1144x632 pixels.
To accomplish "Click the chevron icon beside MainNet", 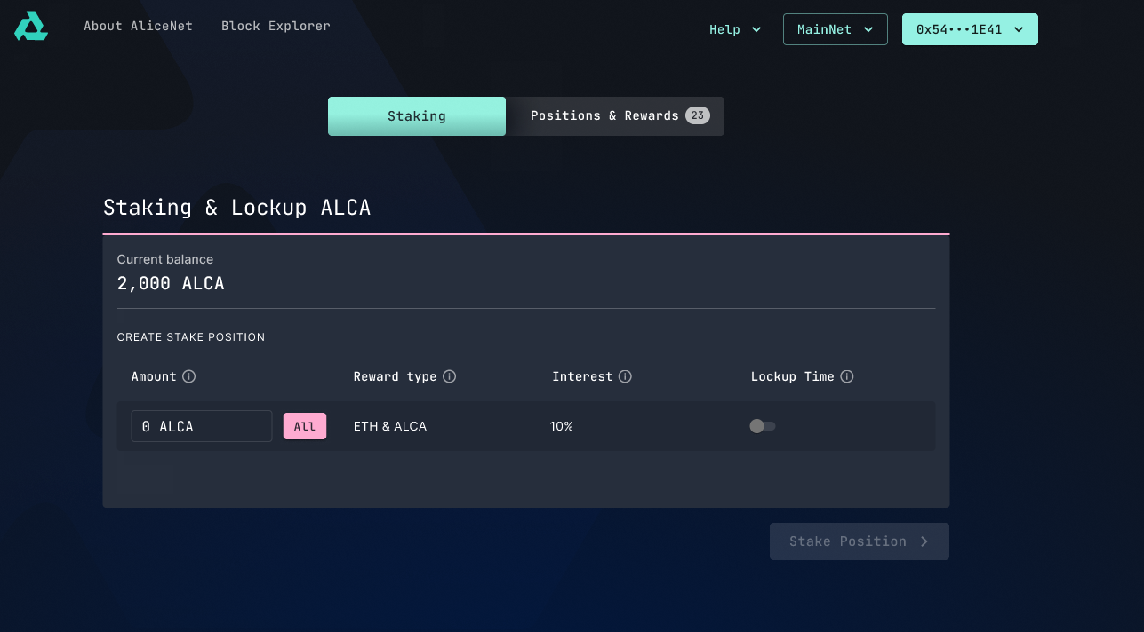I will 869,28.
